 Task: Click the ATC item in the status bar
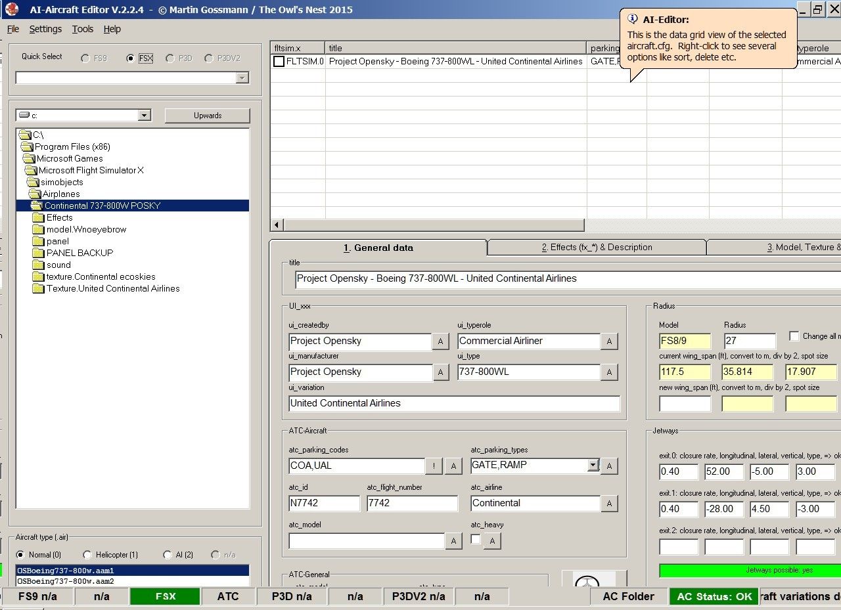(228, 596)
